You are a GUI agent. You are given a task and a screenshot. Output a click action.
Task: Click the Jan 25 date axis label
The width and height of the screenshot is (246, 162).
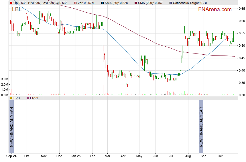pos(76,156)
